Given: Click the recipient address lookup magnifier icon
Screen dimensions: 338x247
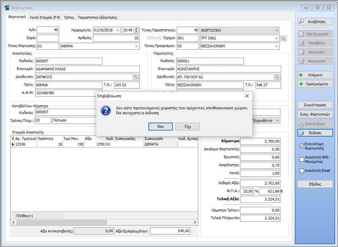Looking at the screenshot, I should [x=277, y=77].
